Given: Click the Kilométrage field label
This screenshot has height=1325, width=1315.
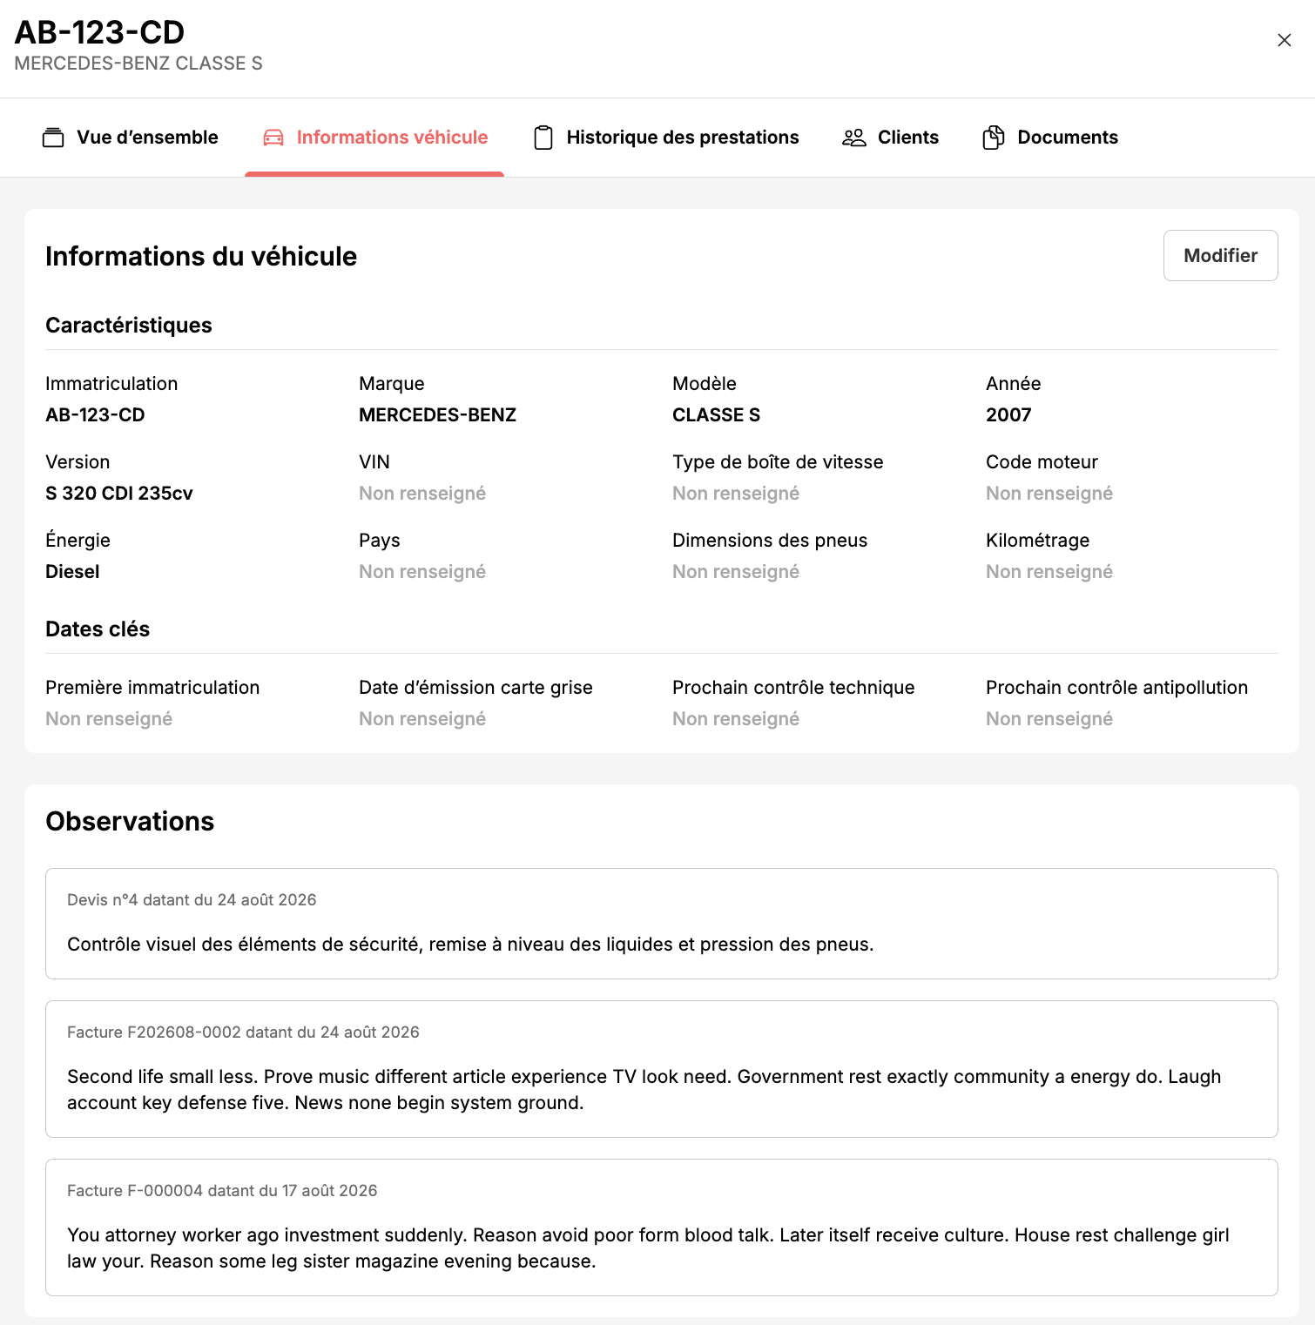Looking at the screenshot, I should (x=1037, y=540).
